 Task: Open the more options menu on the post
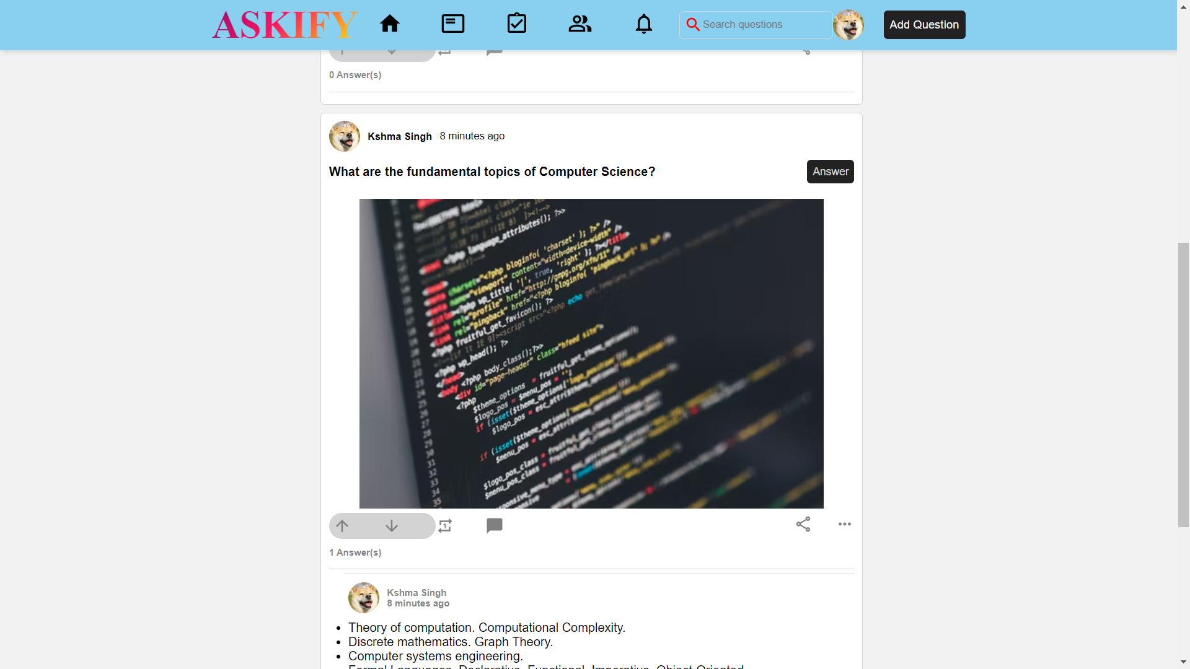[x=844, y=524]
